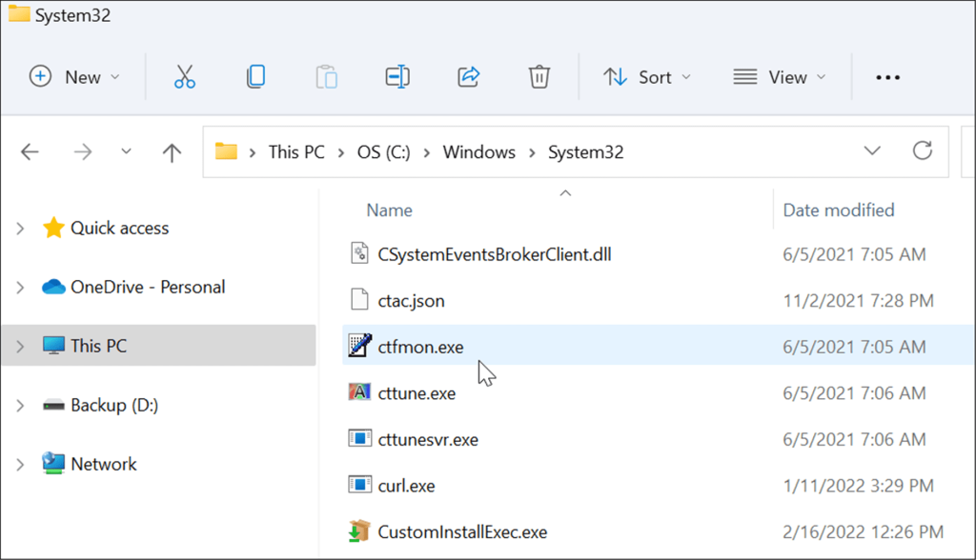Click the Delete trash can icon

tap(539, 77)
